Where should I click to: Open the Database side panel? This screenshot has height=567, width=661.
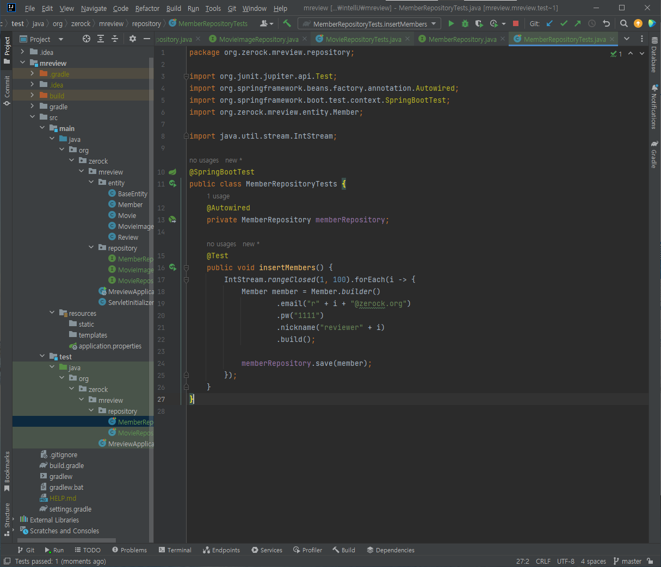654,55
